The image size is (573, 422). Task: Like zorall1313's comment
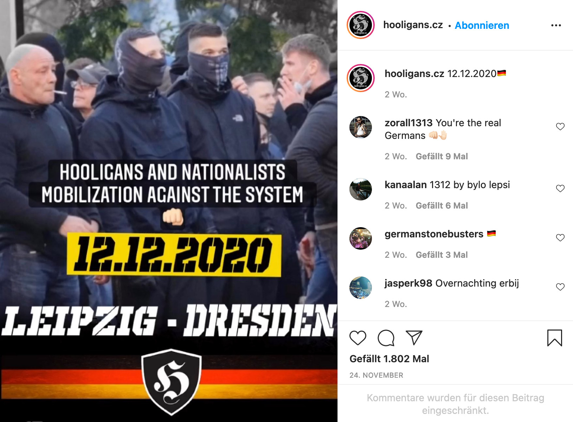point(560,127)
